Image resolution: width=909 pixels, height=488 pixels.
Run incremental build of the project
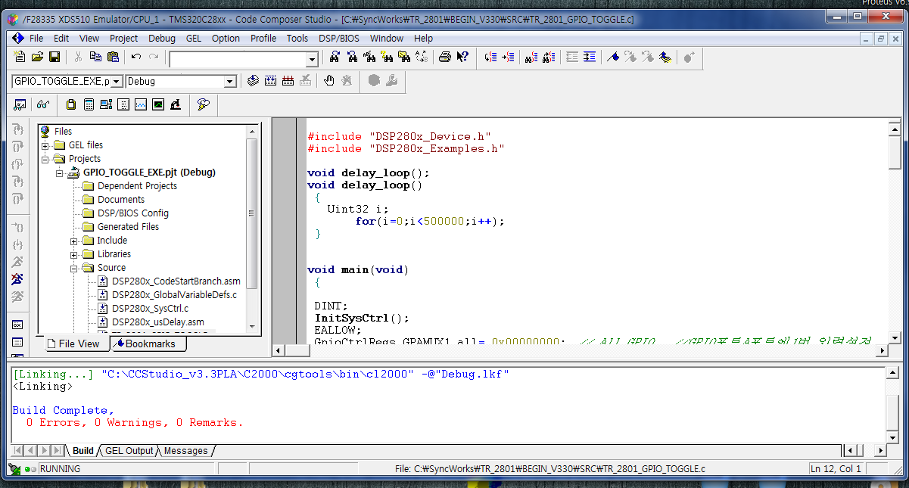[x=270, y=81]
